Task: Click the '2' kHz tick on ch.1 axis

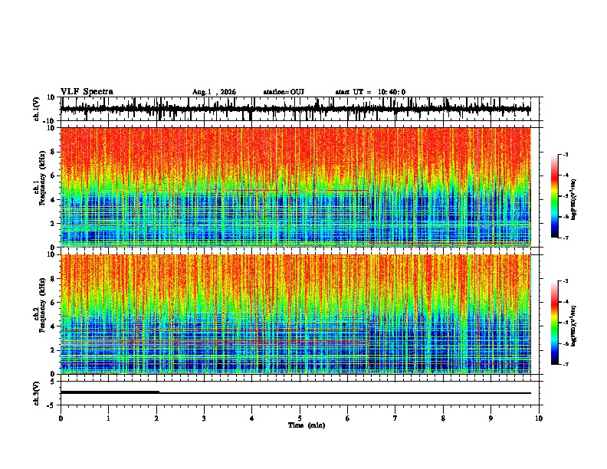Action: [x=53, y=223]
